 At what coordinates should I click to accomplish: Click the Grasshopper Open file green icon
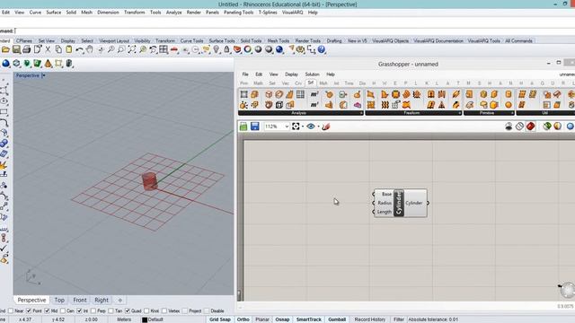243,127
